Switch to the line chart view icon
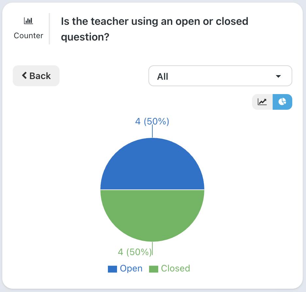The image size is (306, 292). 262,102
